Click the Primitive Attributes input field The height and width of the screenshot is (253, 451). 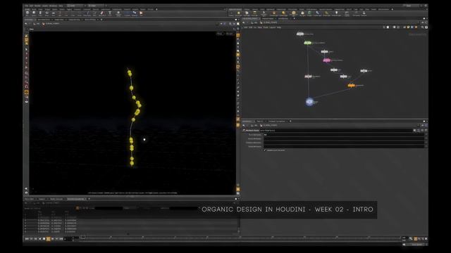click(x=344, y=143)
